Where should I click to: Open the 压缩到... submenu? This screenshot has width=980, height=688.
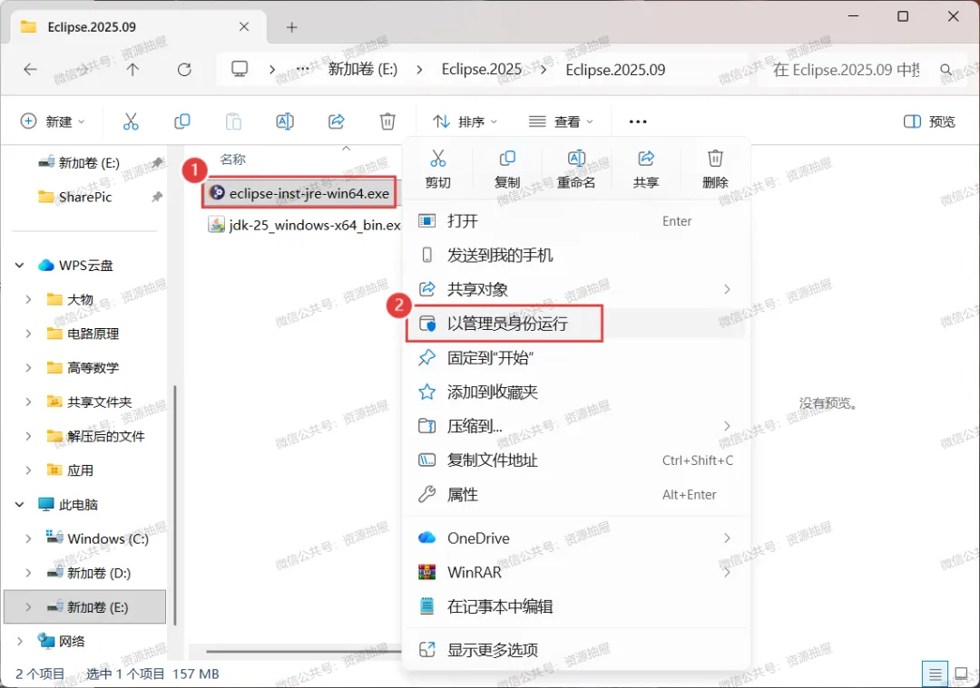click(575, 426)
